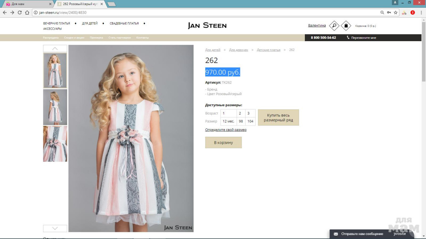Click the search magnifier diamond icon
426x239 pixels.
point(334,26)
